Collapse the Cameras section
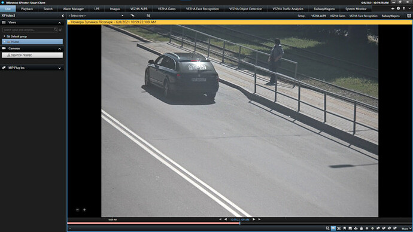 (59, 48)
